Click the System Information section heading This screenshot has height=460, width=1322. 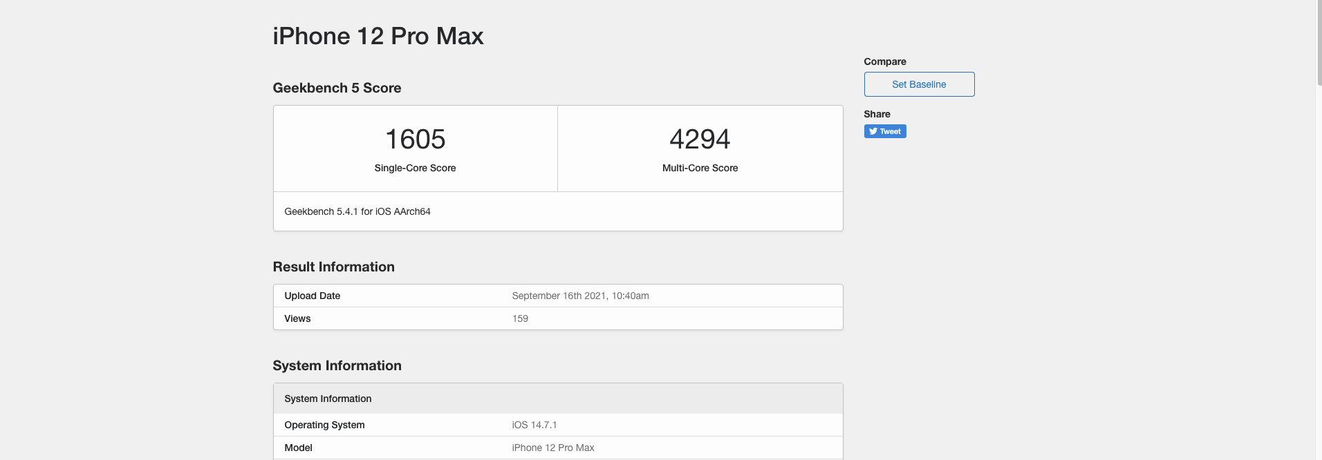(337, 365)
